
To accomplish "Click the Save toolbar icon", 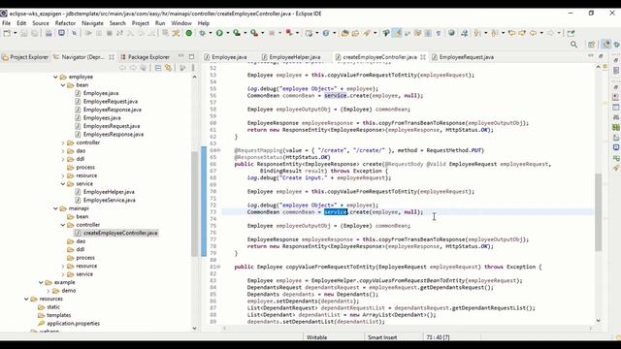I will (24, 33).
